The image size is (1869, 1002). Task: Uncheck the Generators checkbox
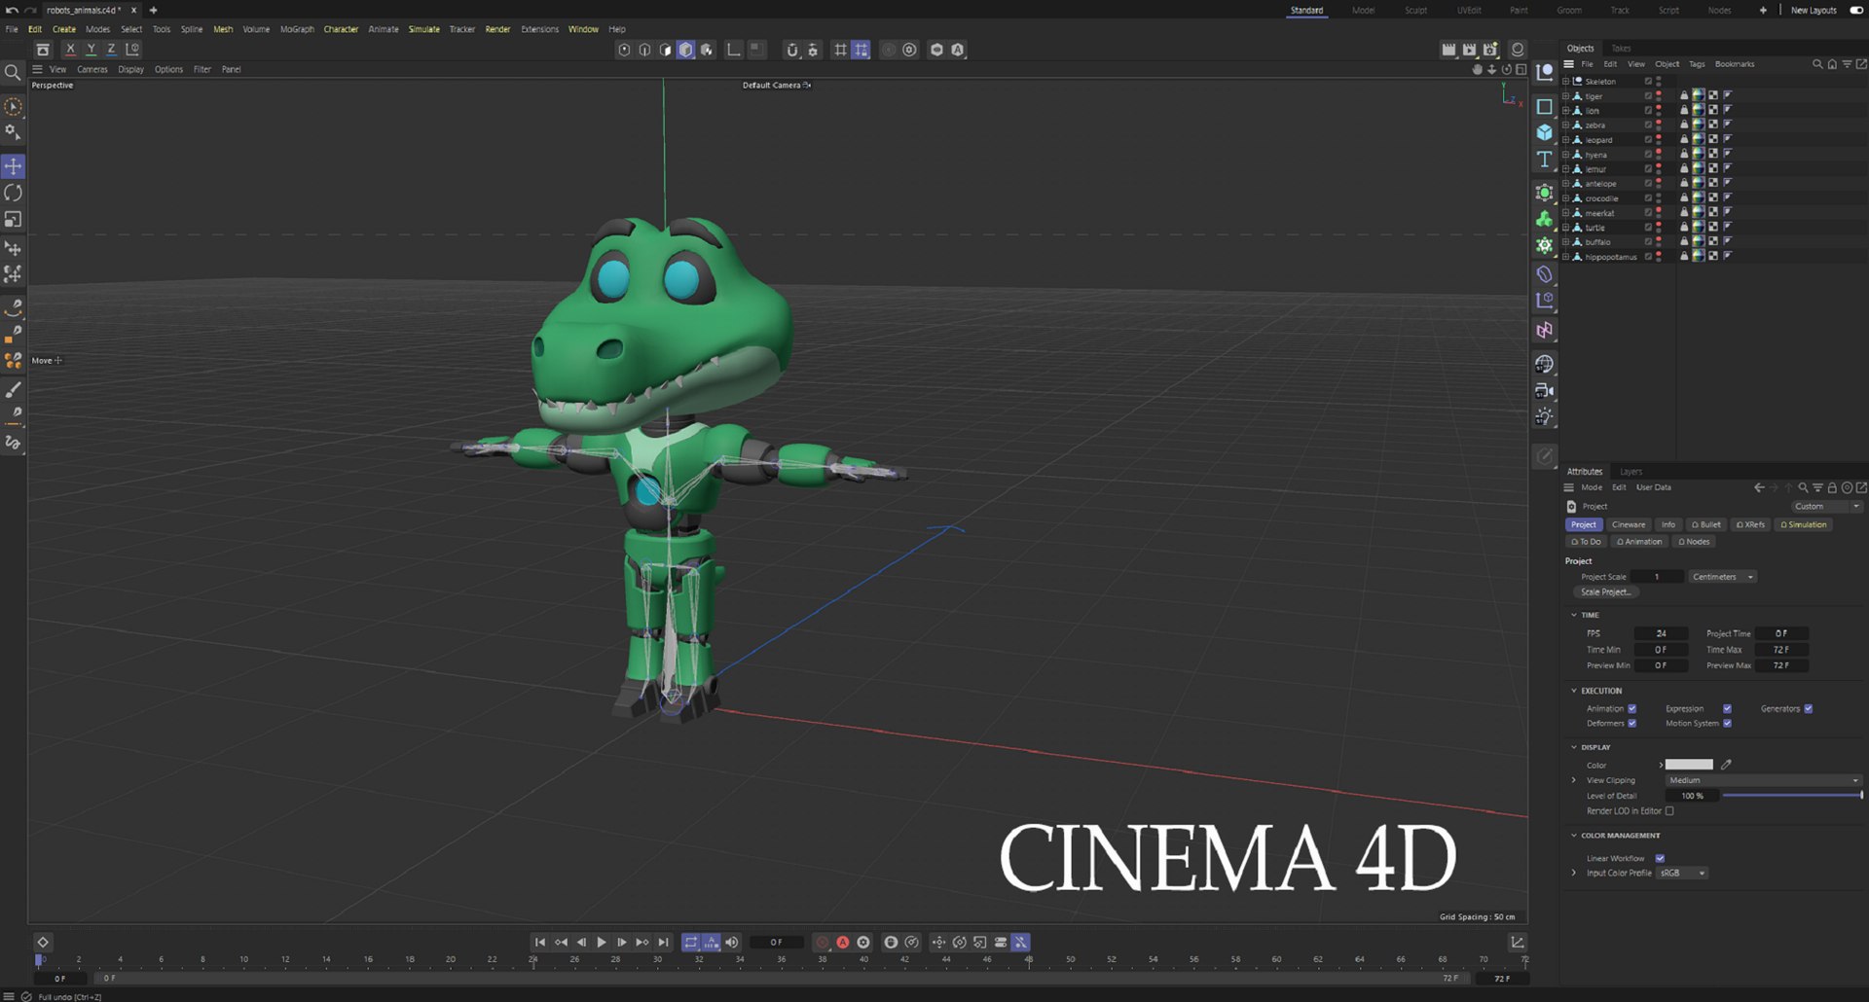click(x=1808, y=708)
